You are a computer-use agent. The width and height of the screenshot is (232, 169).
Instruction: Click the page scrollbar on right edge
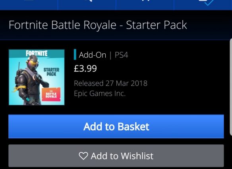(x=231, y=87)
